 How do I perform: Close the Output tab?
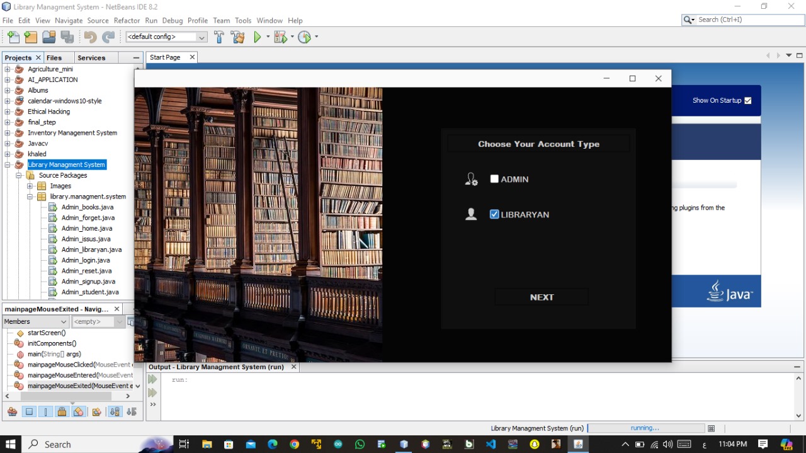pos(293,367)
